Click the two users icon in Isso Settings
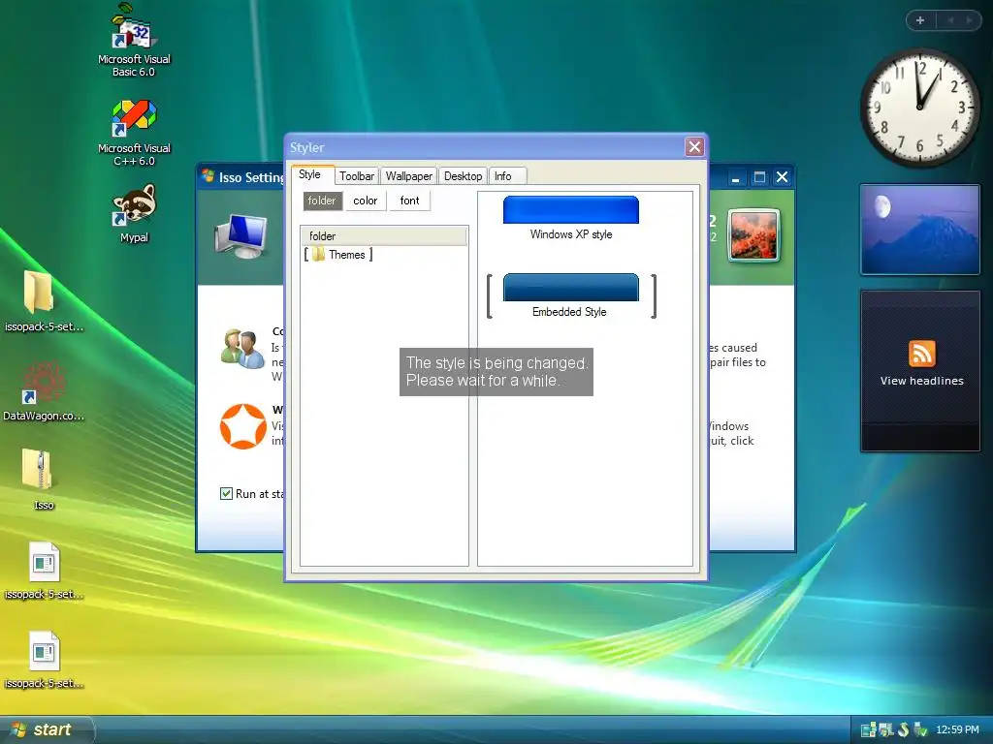 tap(241, 349)
